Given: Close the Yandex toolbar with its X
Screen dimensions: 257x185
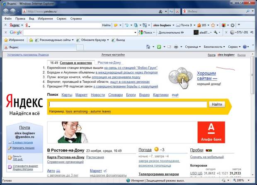Looking at the screenshot, I should coord(5,25).
